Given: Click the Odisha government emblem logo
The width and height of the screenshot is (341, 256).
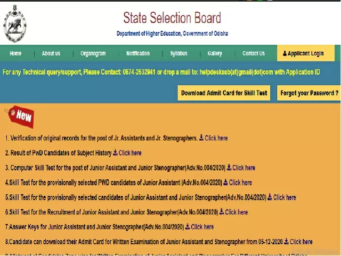Looking at the screenshot, I should [15, 23].
